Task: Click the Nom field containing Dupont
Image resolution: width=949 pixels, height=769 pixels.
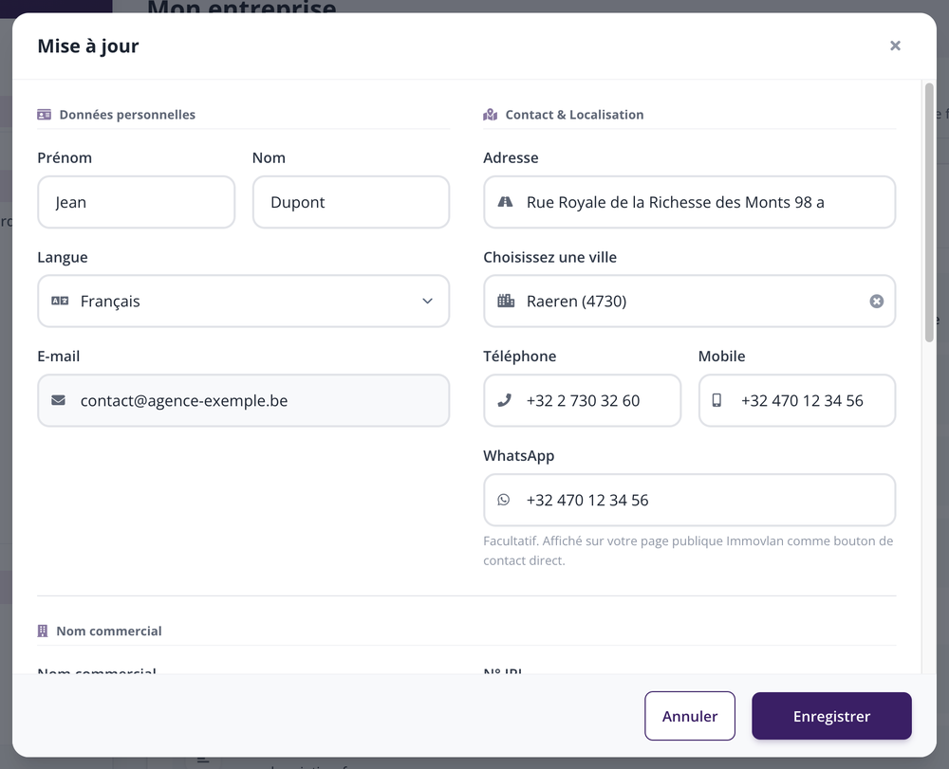Action: coord(351,202)
